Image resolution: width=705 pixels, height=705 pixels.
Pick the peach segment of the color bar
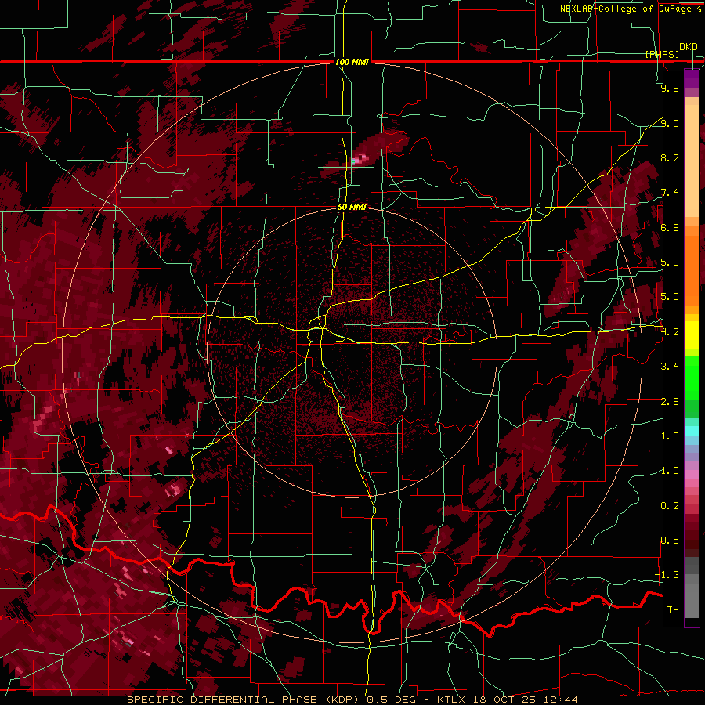[x=692, y=162]
